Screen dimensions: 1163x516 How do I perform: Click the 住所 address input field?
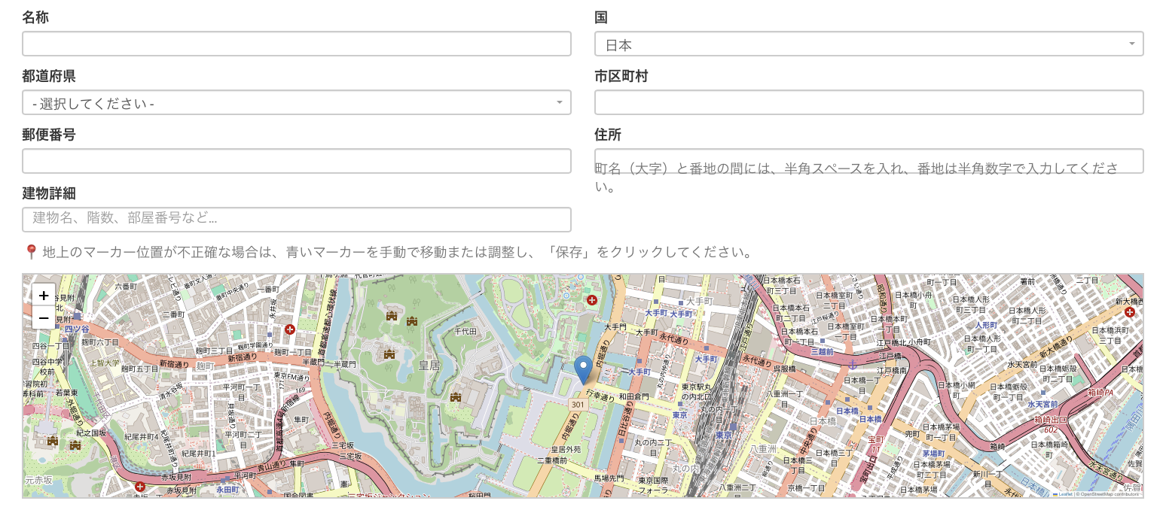868,160
